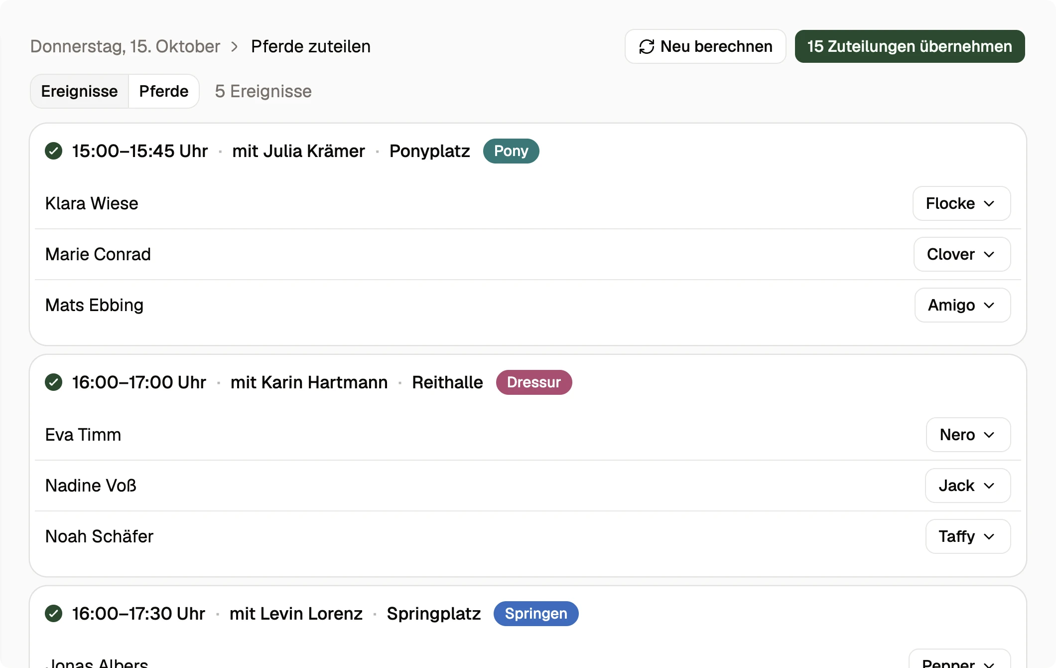This screenshot has width=1056, height=668.
Task: Open the Pepper dropdown for Jonas Albers
Action: [959, 659]
